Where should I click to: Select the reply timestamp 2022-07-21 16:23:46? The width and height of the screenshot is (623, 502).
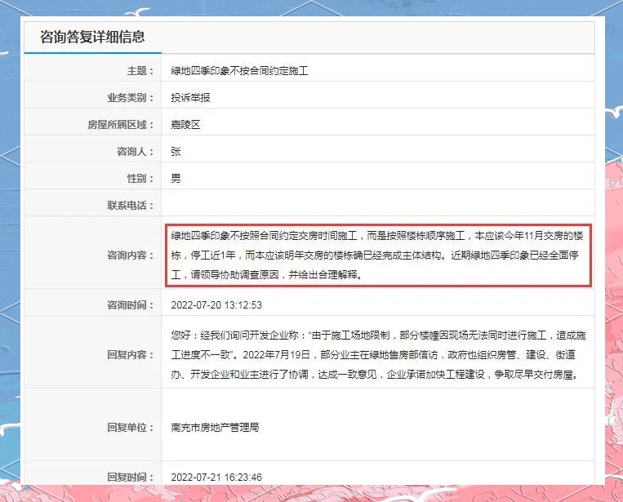coord(216,477)
